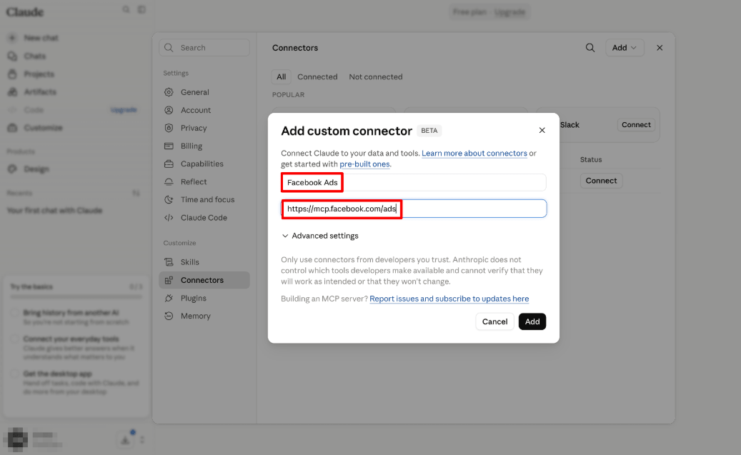This screenshot has height=455, width=741.
Task: Open Learn more about connectors link
Action: 474,153
